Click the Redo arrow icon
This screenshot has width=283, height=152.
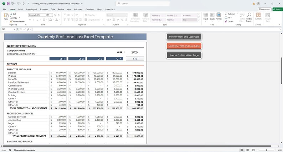[18, 4]
